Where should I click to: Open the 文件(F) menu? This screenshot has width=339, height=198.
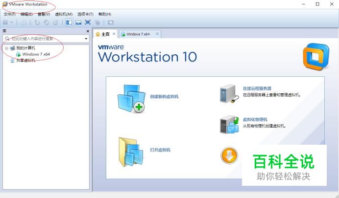coord(9,14)
